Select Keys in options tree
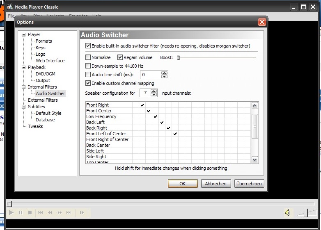Image resolution: width=321 pixels, height=230 pixels. coord(41,48)
